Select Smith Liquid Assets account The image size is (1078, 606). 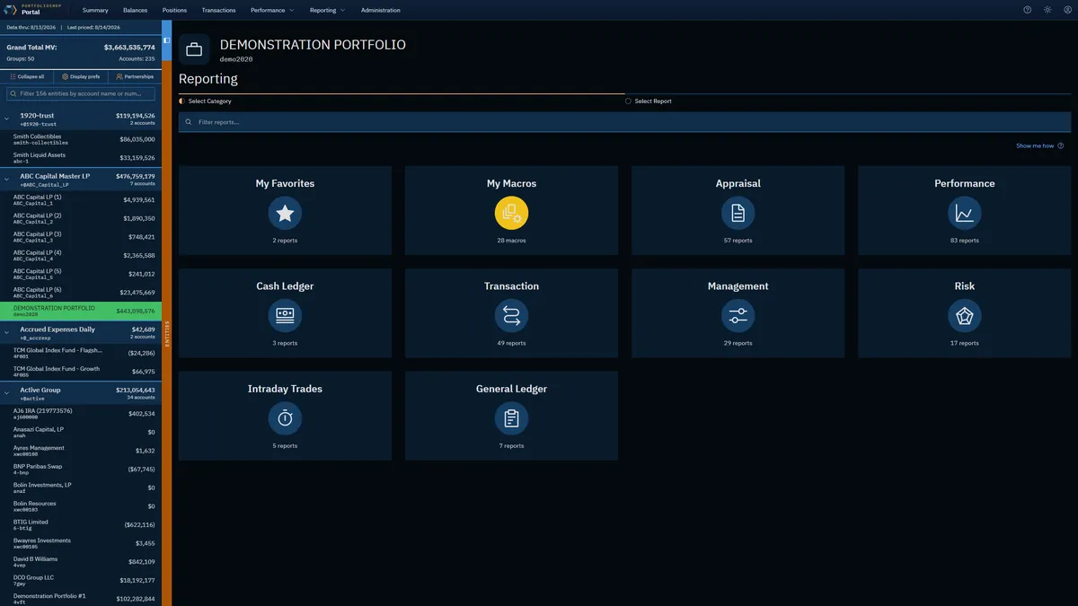(x=81, y=157)
